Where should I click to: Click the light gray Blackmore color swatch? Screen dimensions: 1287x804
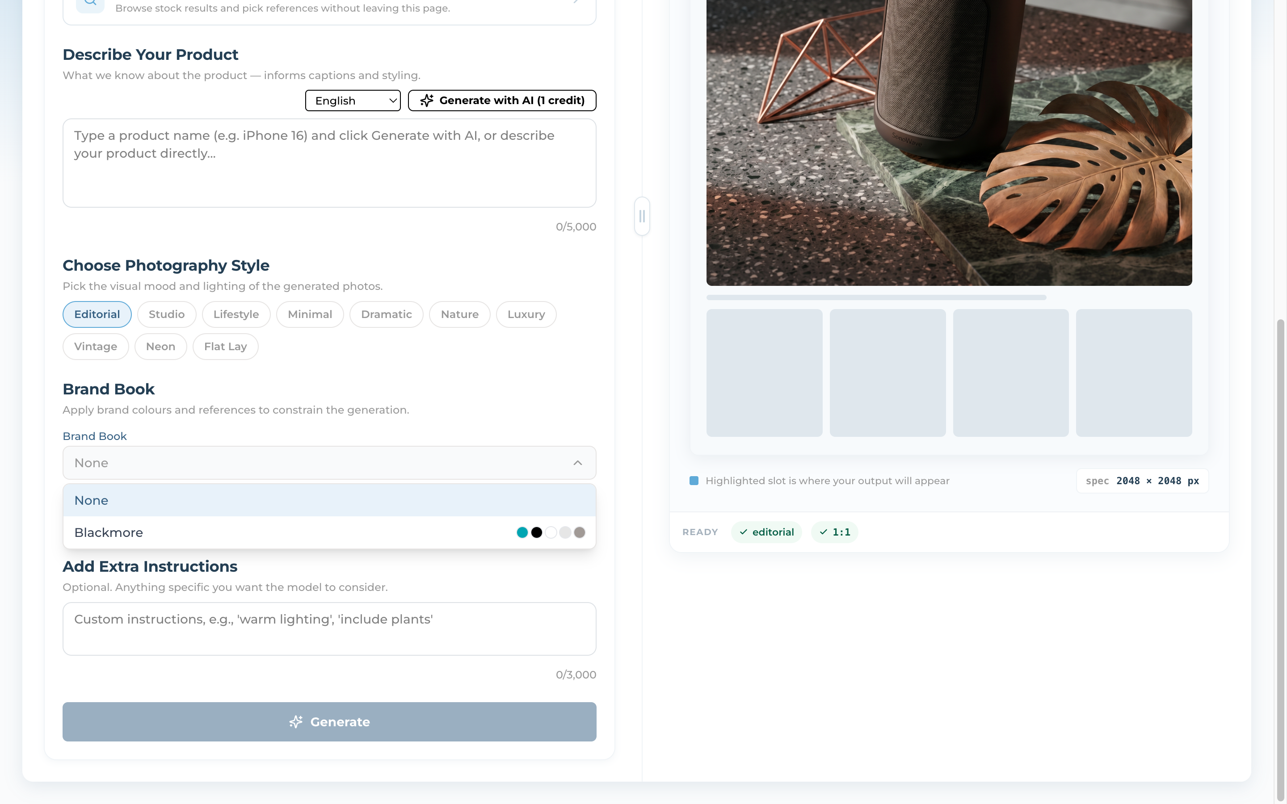[x=565, y=532]
